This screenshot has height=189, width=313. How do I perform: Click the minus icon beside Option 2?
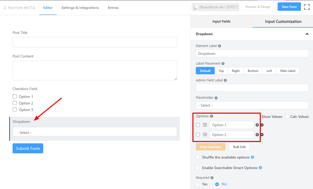point(262,135)
